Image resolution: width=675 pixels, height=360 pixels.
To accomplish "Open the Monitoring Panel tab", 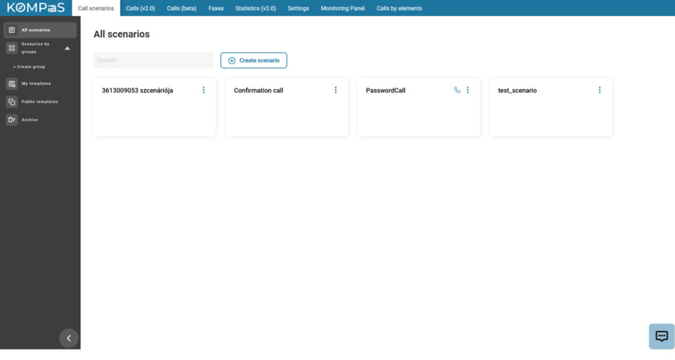I will click(x=342, y=8).
